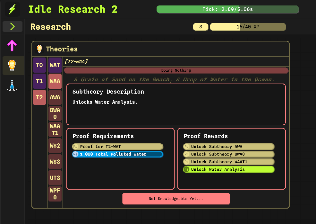This screenshot has height=224, width=316.
Task: Open the UT3 subtheory
Action: 55,178
